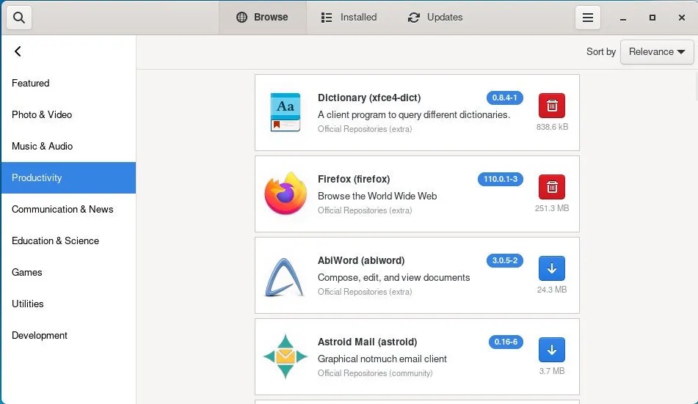Click the AbiWord application icon

pos(285,275)
